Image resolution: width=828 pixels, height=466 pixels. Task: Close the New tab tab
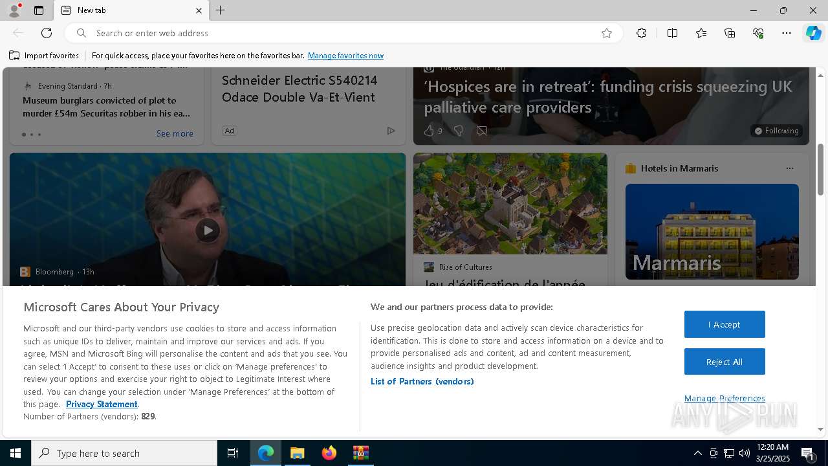click(x=199, y=10)
